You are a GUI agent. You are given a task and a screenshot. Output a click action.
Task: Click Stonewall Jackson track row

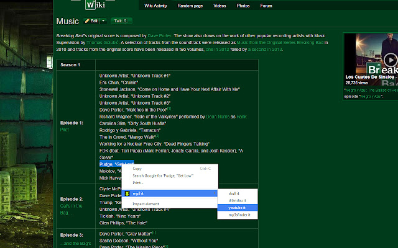coord(170,89)
